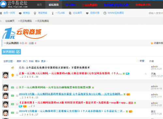
Task: Filter threads by 精华
Action: point(37,61)
